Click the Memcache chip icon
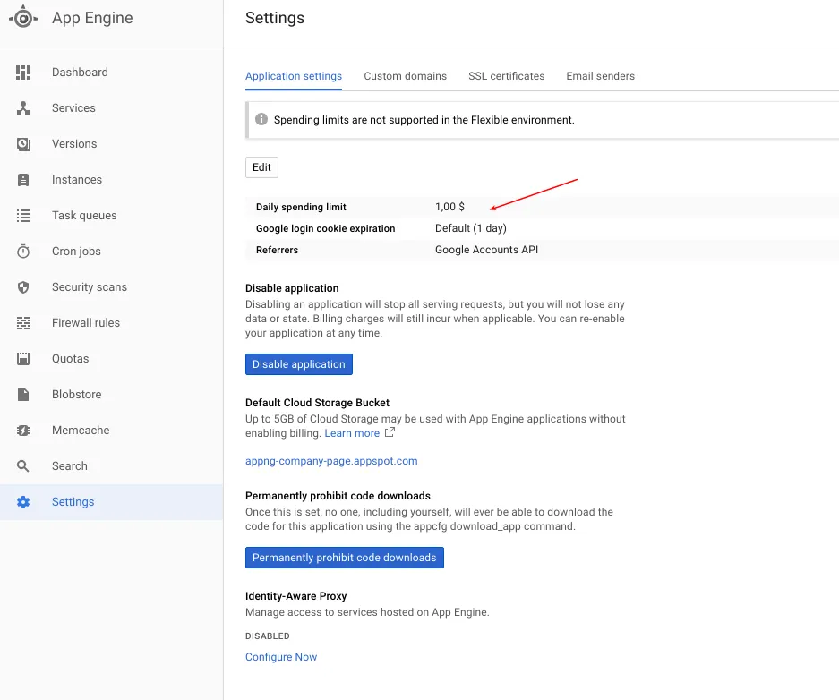This screenshot has width=839, height=700. point(23,431)
